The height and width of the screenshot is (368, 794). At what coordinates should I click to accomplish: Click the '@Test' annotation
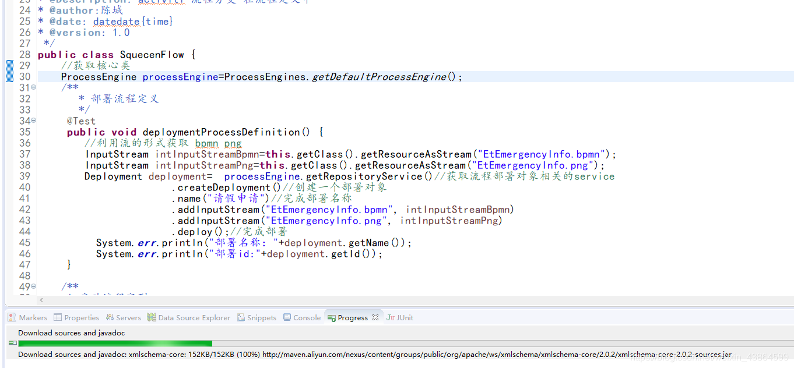pyautogui.click(x=81, y=121)
